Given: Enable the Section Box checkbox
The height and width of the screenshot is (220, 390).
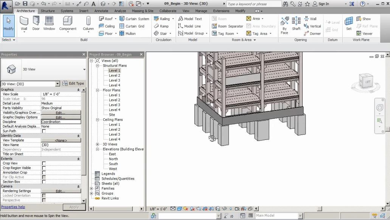Looking at the screenshot, I should click(x=44, y=182).
